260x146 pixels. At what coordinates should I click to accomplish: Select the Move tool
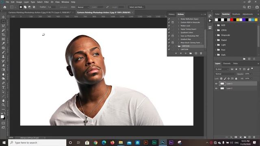click(3, 17)
